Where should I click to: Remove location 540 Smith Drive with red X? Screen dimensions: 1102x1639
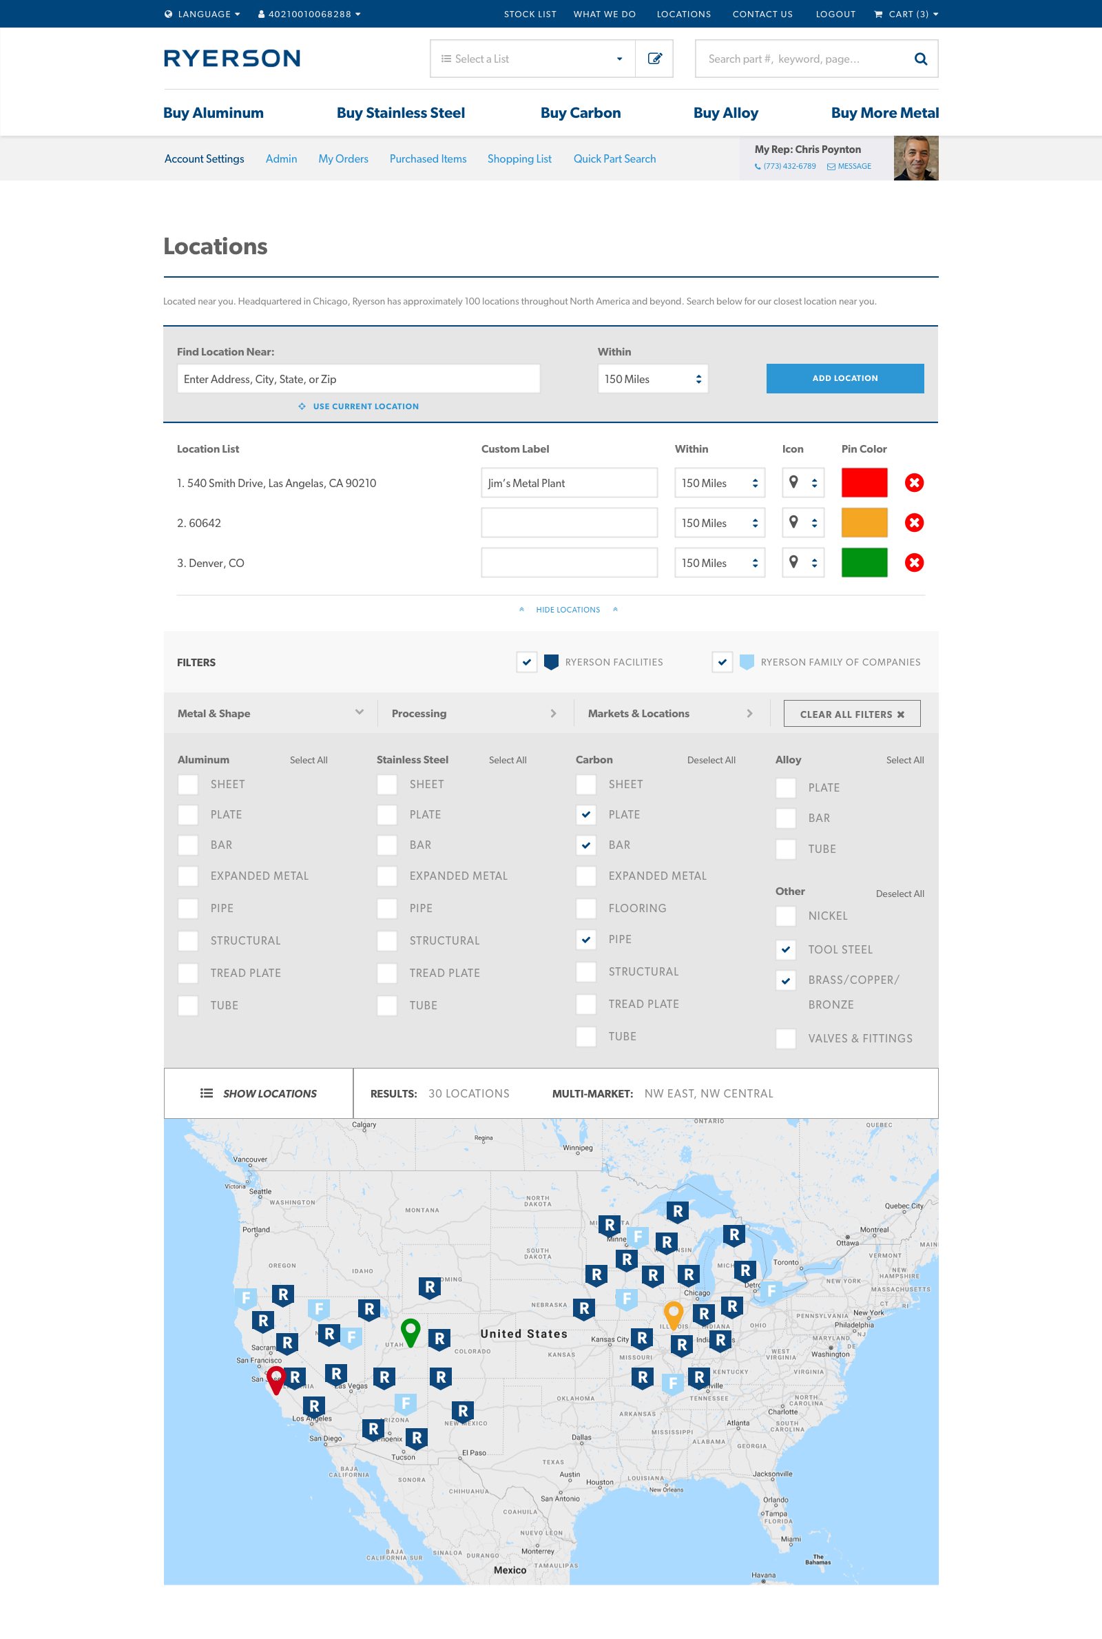(x=914, y=483)
